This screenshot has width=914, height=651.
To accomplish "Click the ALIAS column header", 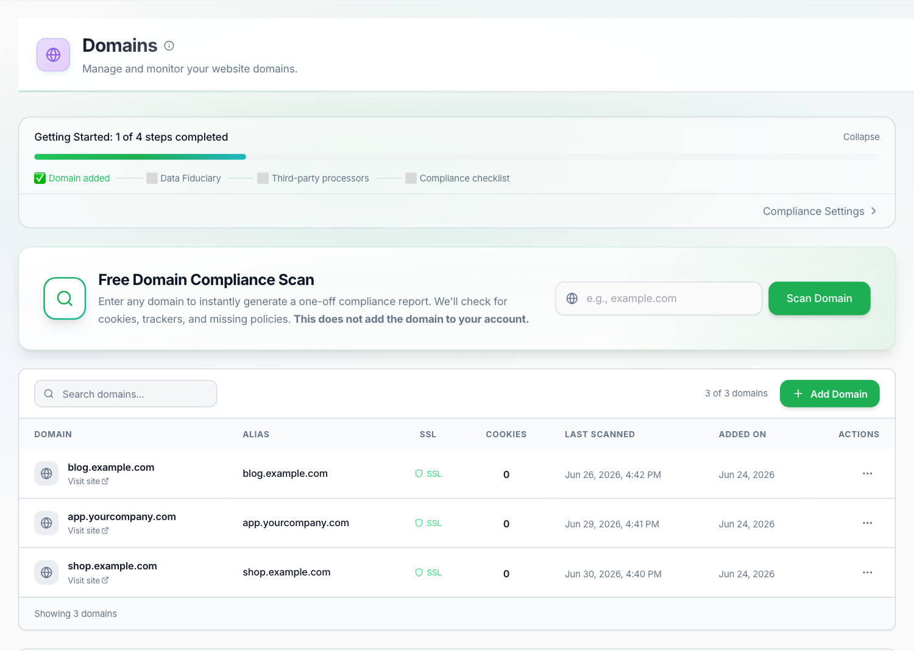I will click(256, 434).
